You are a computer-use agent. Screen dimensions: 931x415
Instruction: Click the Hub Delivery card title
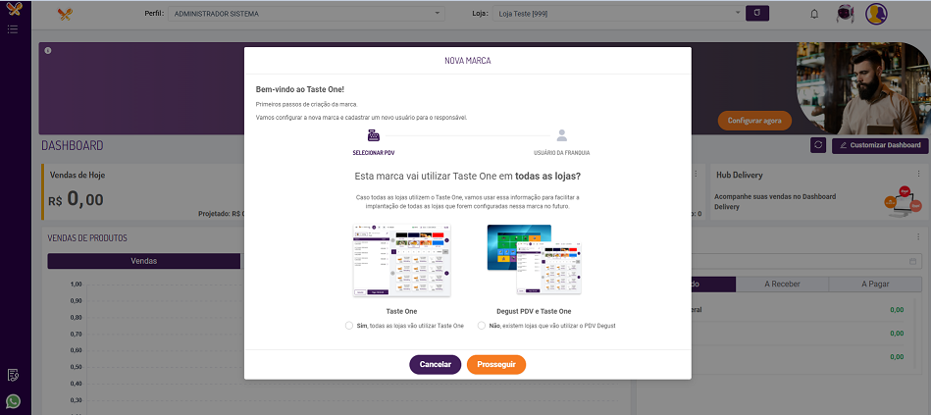tap(740, 176)
